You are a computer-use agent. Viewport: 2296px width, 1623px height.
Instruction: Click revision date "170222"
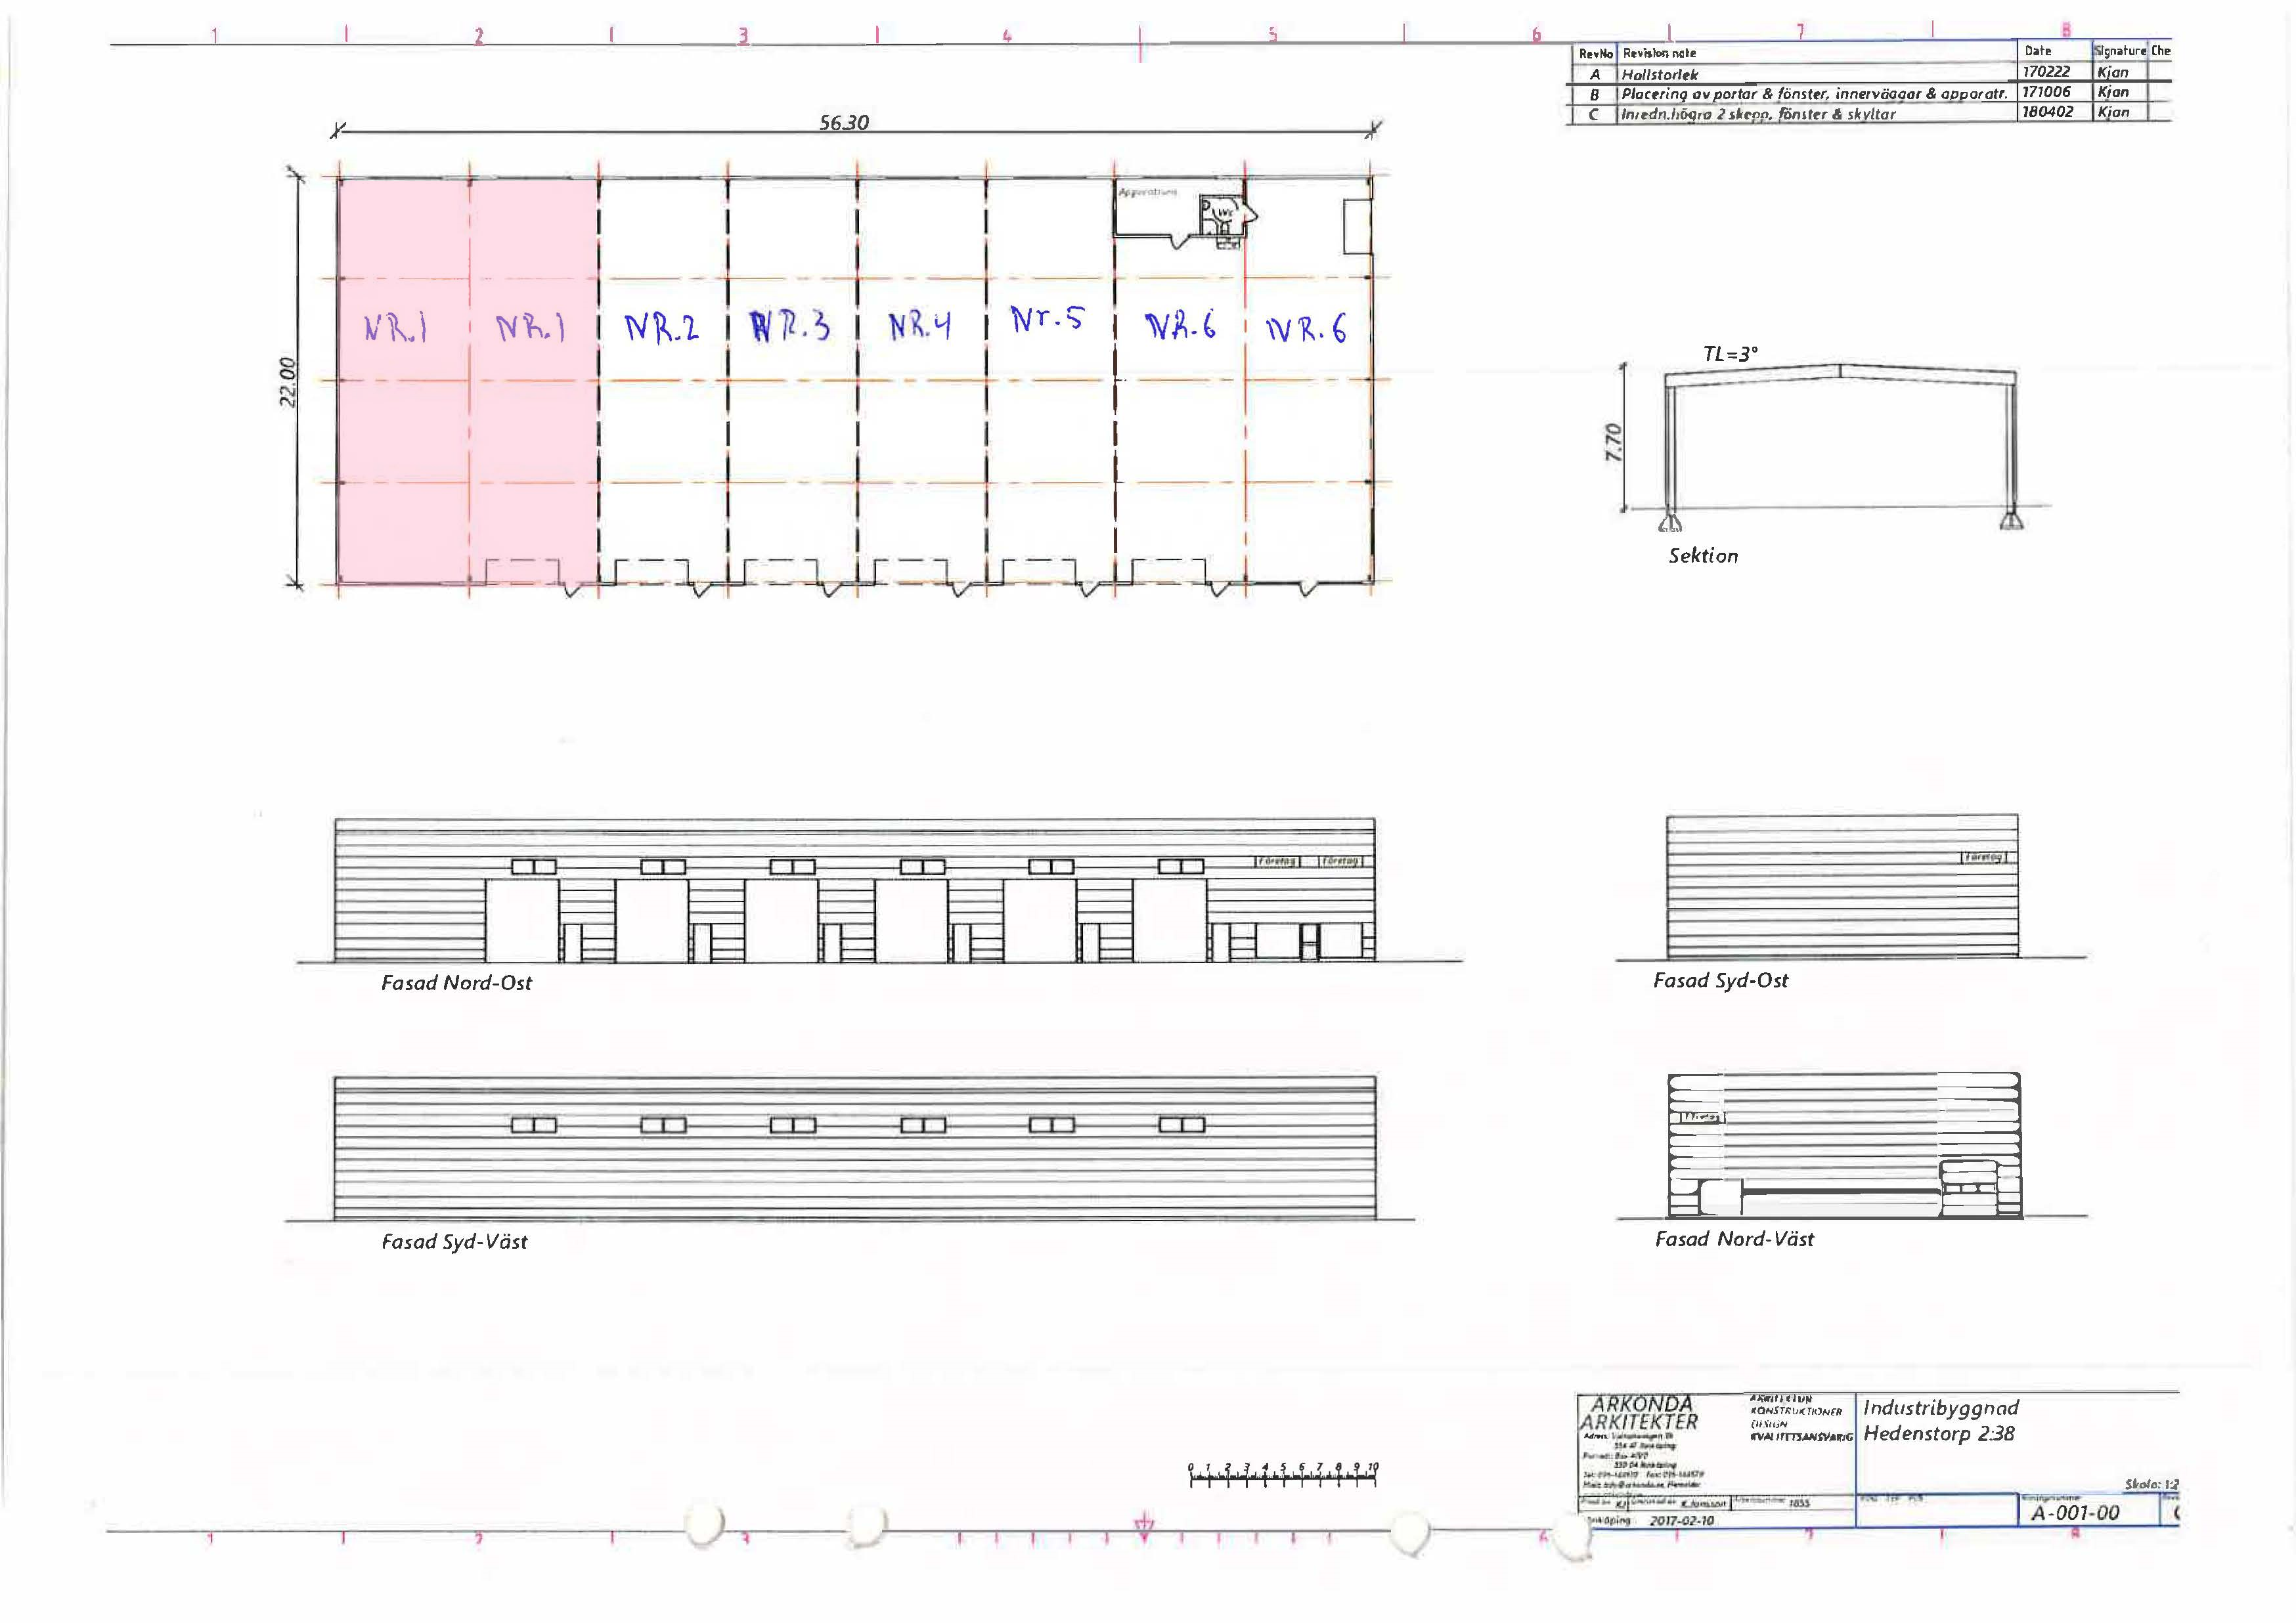click(2046, 72)
